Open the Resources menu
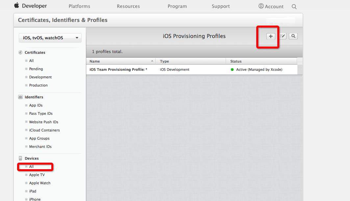 (x=128, y=6)
